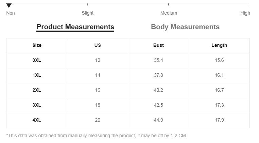This screenshot has width=259, height=143.
Task: Select the 3XL size row label
Action: click(37, 105)
